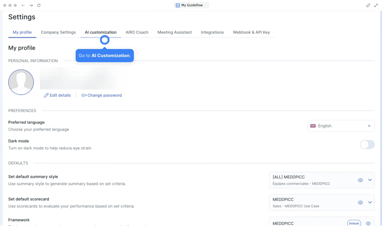Open the Webhook & API Key tab

[x=251, y=32]
